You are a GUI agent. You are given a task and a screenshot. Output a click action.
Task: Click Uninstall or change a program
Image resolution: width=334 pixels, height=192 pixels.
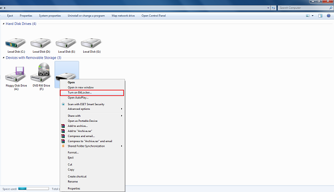tap(86, 16)
